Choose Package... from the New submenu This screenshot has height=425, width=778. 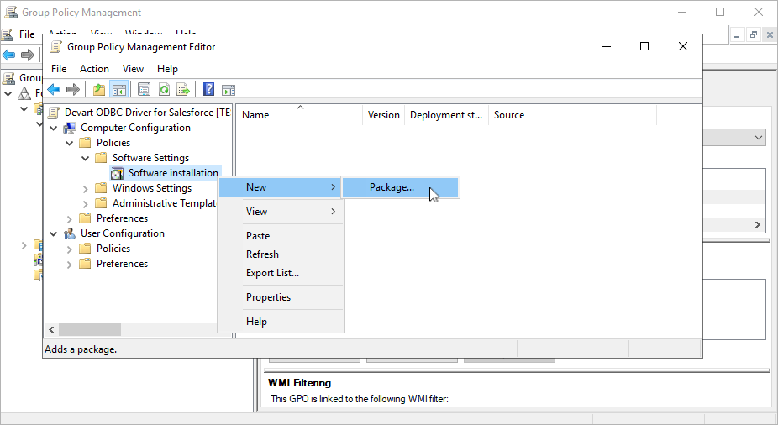(401, 187)
